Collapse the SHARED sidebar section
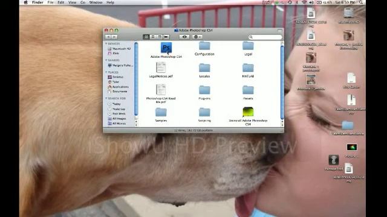The height and width of the screenshot is (217, 387). (x=106, y=60)
